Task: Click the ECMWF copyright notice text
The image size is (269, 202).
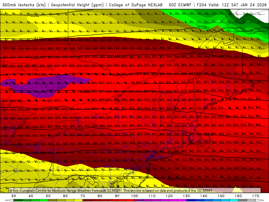Action: pos(111,191)
